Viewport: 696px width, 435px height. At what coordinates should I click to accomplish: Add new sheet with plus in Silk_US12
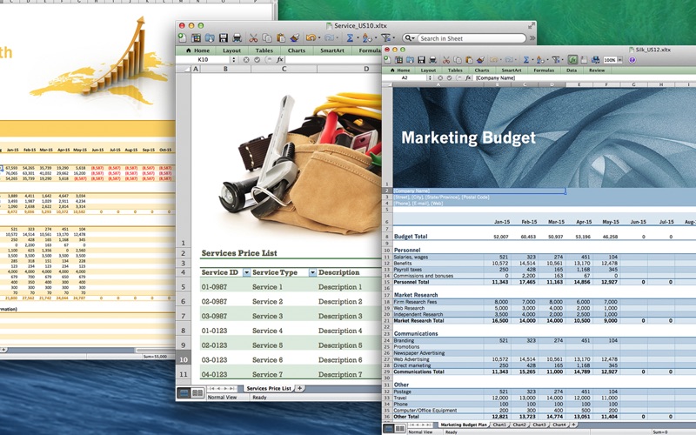click(x=573, y=425)
